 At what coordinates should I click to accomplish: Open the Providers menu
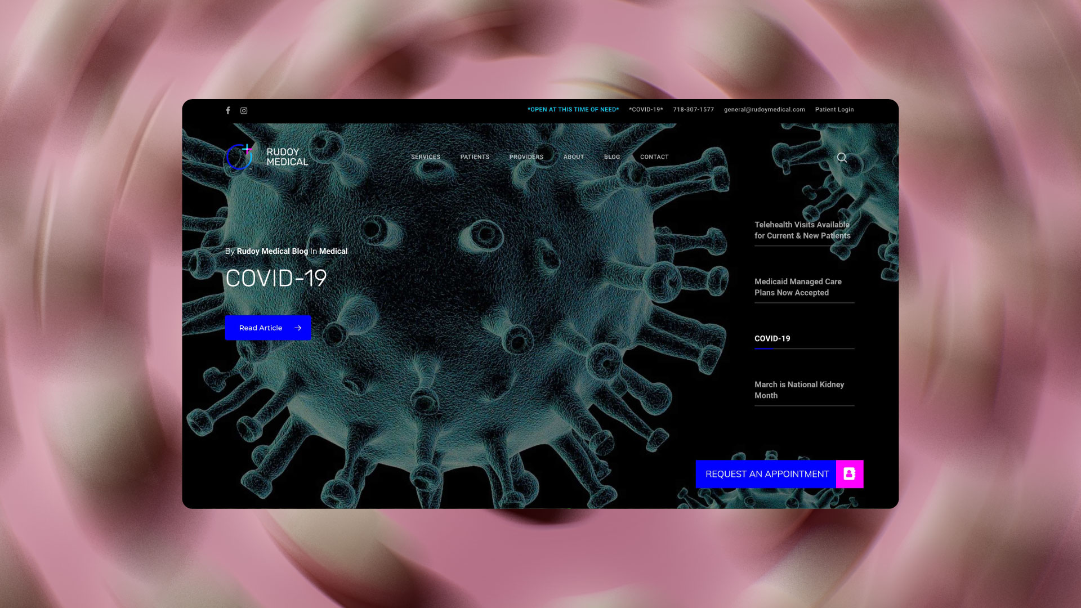(x=526, y=157)
